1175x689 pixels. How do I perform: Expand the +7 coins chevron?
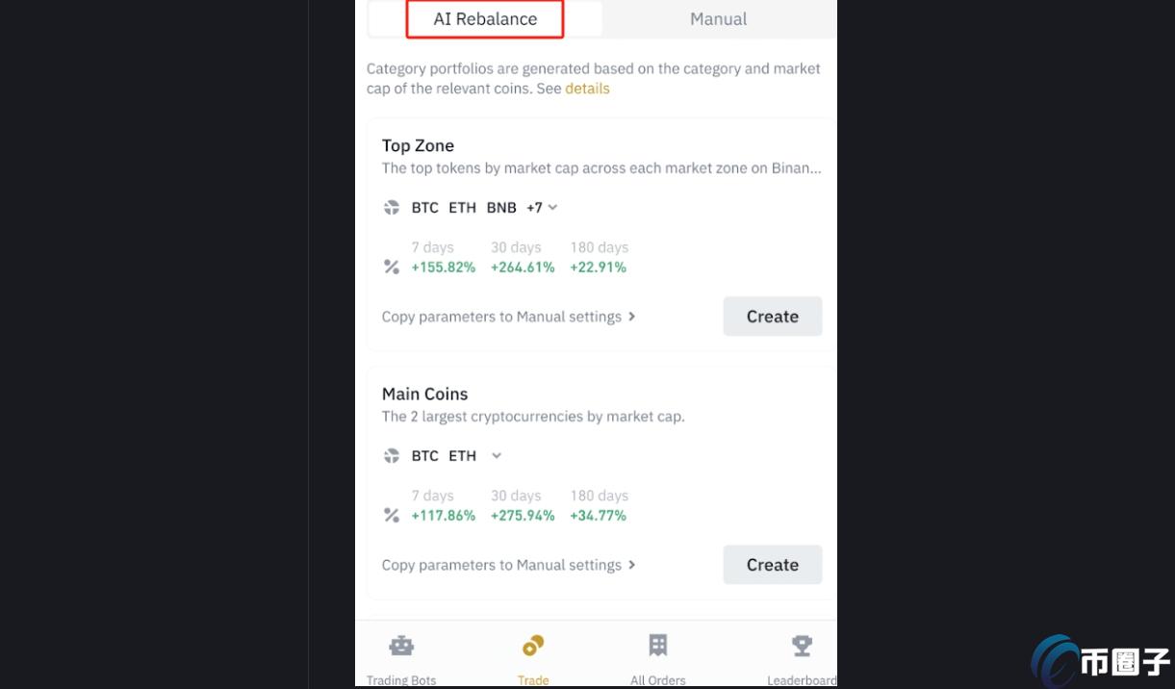point(552,208)
